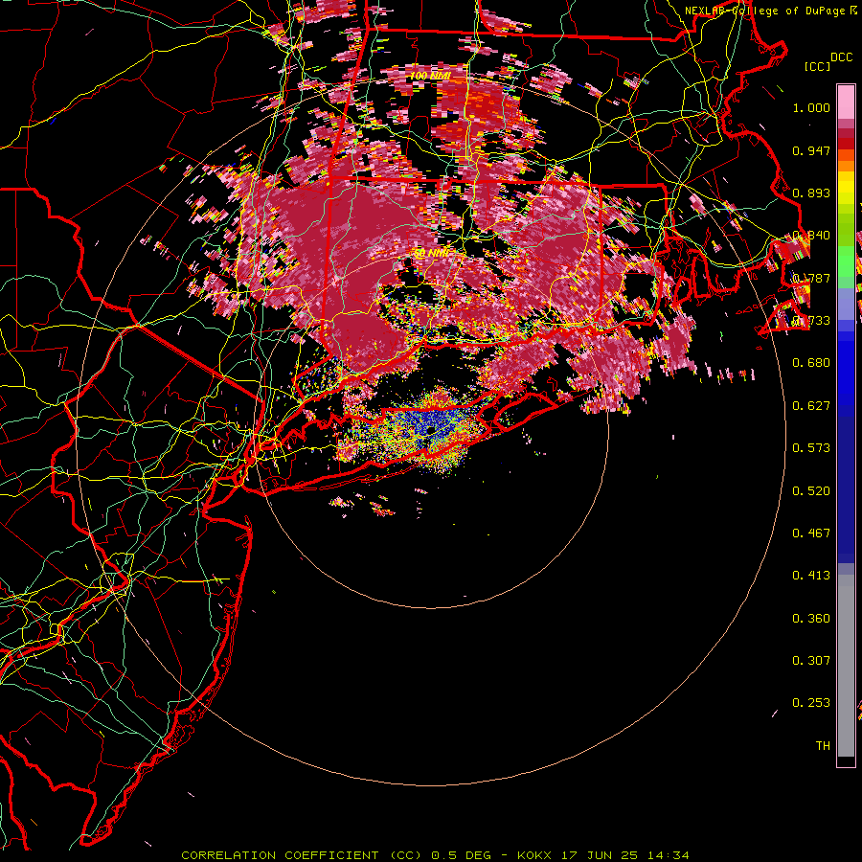Click the bottom CORRELATION COEFFICIENT caption text
Image resolution: width=862 pixels, height=862 pixels.
[435, 855]
